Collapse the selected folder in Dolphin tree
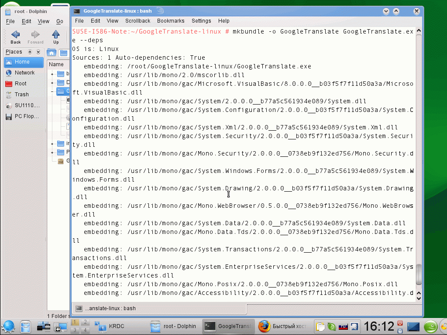447x335 pixels. [52, 92]
